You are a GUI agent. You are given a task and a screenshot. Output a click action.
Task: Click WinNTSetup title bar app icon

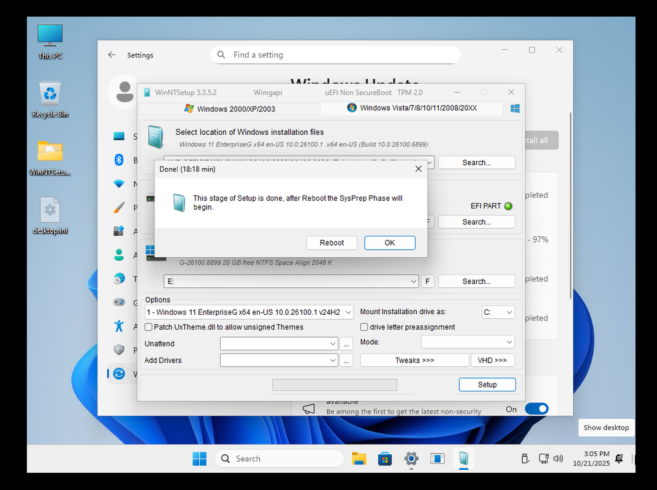tap(146, 92)
